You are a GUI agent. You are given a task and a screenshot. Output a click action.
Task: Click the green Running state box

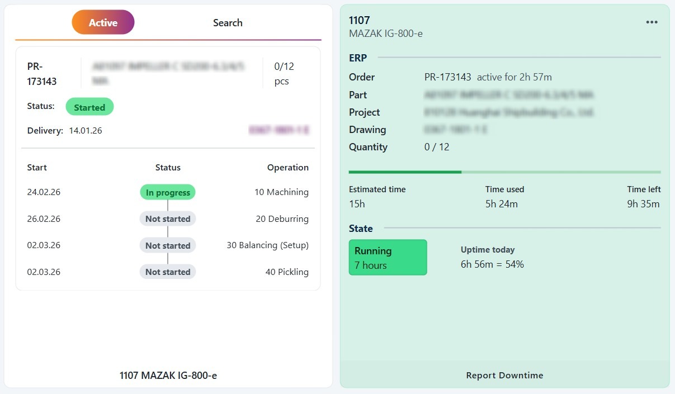point(388,258)
